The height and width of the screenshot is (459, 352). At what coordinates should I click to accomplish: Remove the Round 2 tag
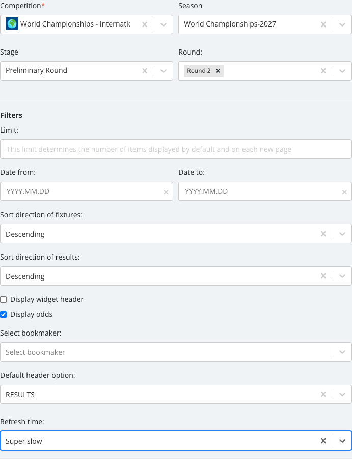[x=218, y=71]
